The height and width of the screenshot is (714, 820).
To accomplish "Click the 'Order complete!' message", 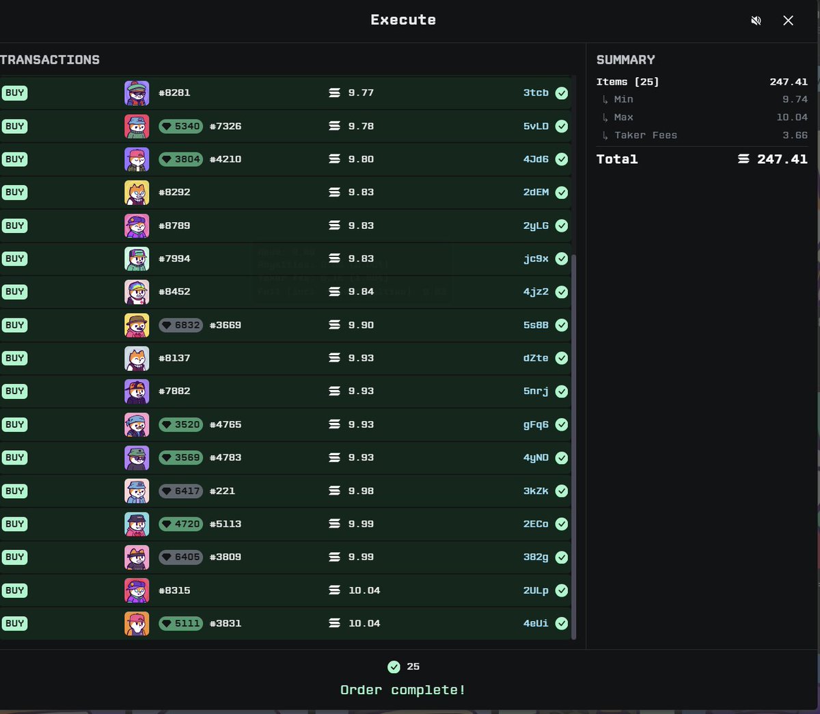I will tap(403, 690).
